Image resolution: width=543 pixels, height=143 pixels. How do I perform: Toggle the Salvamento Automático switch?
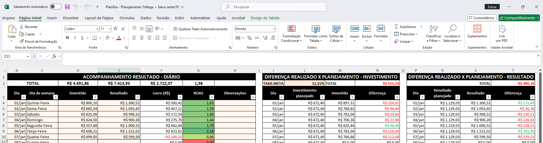click(55, 7)
